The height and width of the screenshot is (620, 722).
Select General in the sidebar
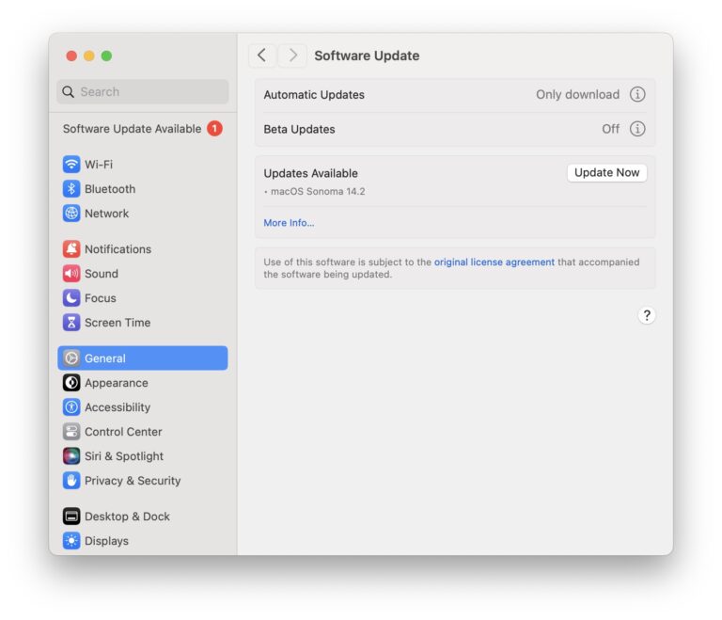click(x=142, y=358)
